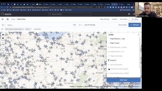Open the Last 15 minutes time range
162x91 pixels.
point(90,25)
